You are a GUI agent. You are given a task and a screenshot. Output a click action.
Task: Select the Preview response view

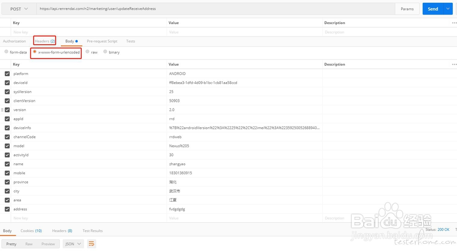[x=48, y=244]
